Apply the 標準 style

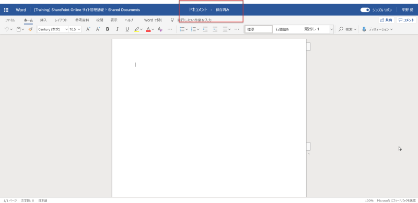point(259,29)
